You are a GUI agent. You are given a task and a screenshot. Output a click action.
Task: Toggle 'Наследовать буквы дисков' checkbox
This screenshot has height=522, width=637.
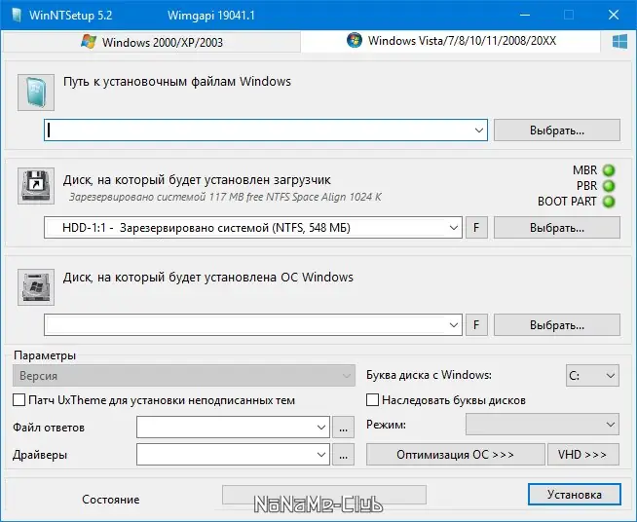(x=372, y=400)
